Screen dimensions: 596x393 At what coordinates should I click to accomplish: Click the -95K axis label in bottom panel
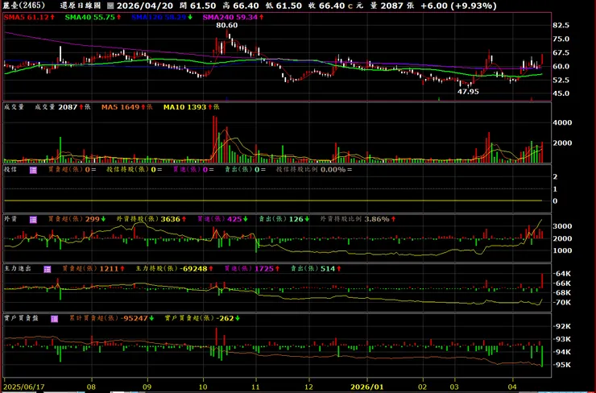(x=562, y=365)
